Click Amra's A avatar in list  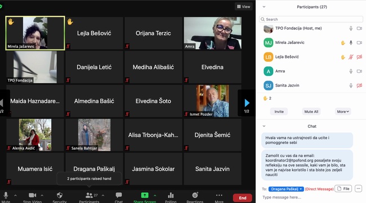[268, 71]
